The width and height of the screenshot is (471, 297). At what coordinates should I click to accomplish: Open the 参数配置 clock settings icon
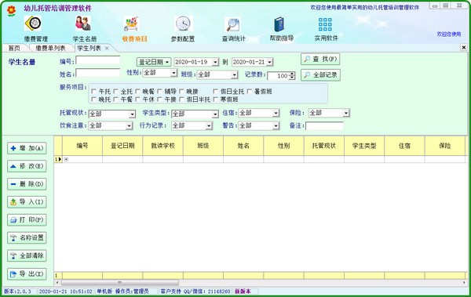(x=183, y=24)
